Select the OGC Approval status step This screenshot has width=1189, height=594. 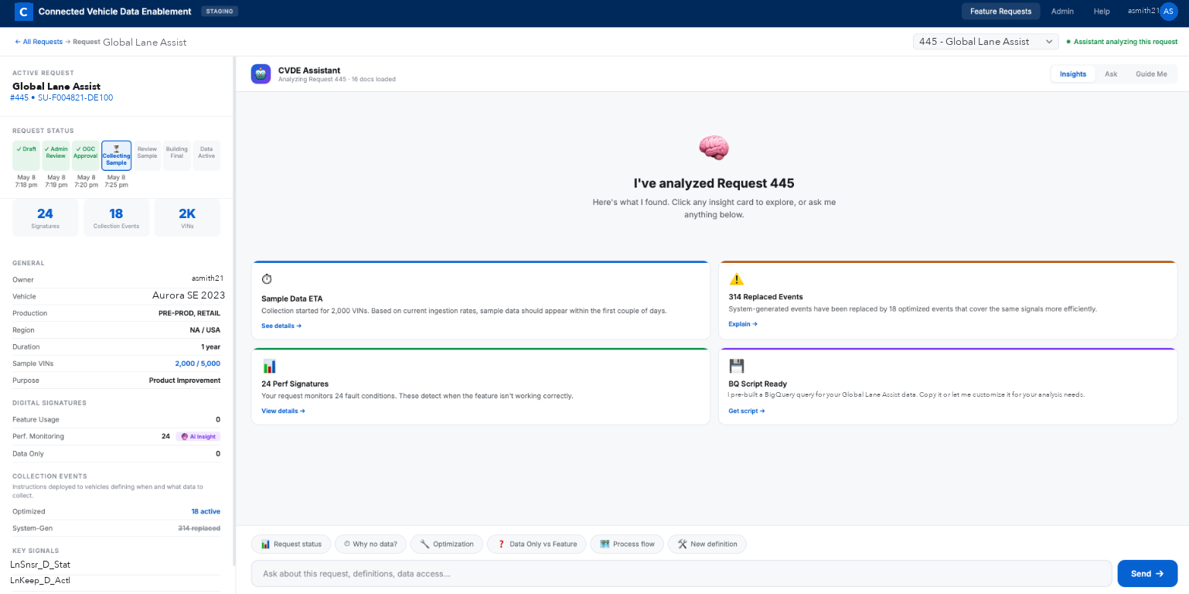point(86,155)
